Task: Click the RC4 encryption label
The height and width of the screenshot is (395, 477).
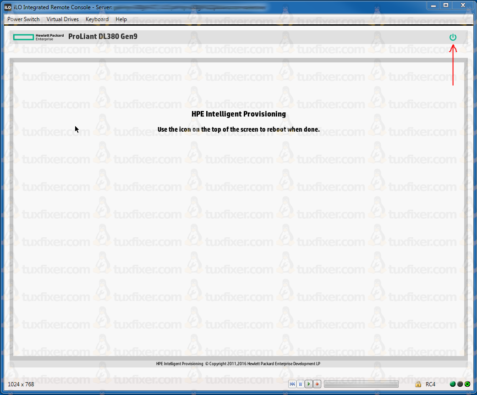Action: pyautogui.click(x=431, y=384)
